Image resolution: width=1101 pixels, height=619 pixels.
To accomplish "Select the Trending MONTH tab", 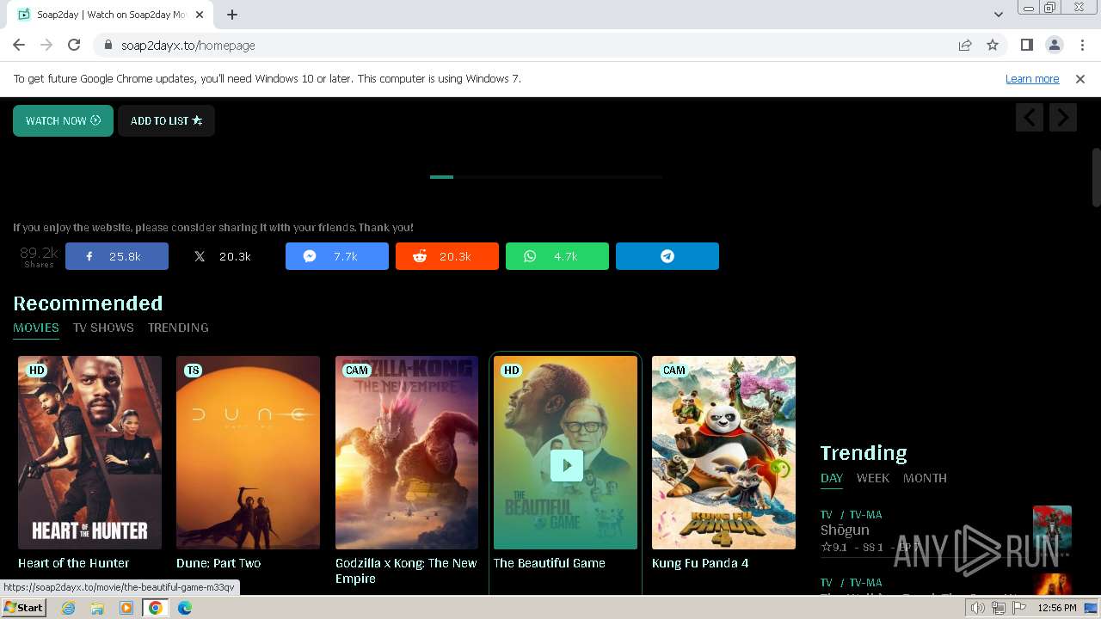I will click(x=925, y=478).
